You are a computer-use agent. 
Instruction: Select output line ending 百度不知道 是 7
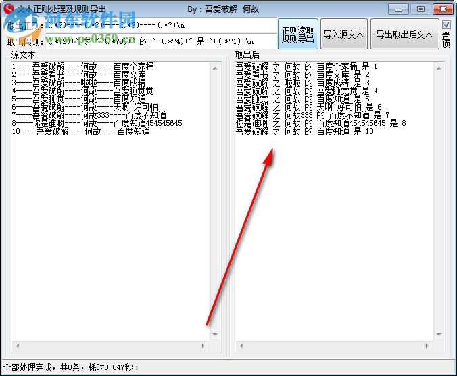[313, 115]
